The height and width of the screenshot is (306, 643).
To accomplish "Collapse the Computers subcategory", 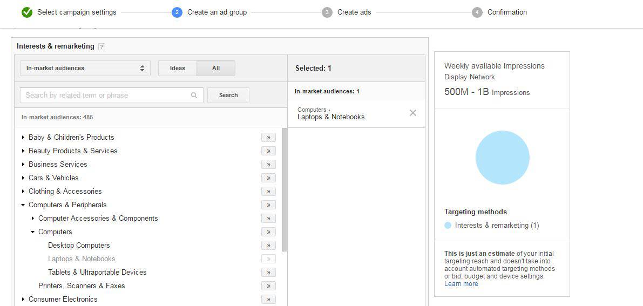I will tap(33, 232).
